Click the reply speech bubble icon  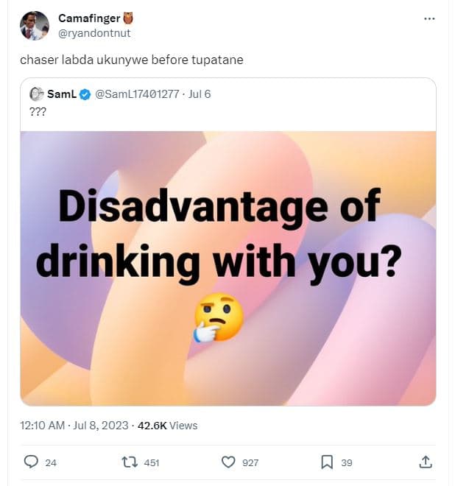pos(31,462)
